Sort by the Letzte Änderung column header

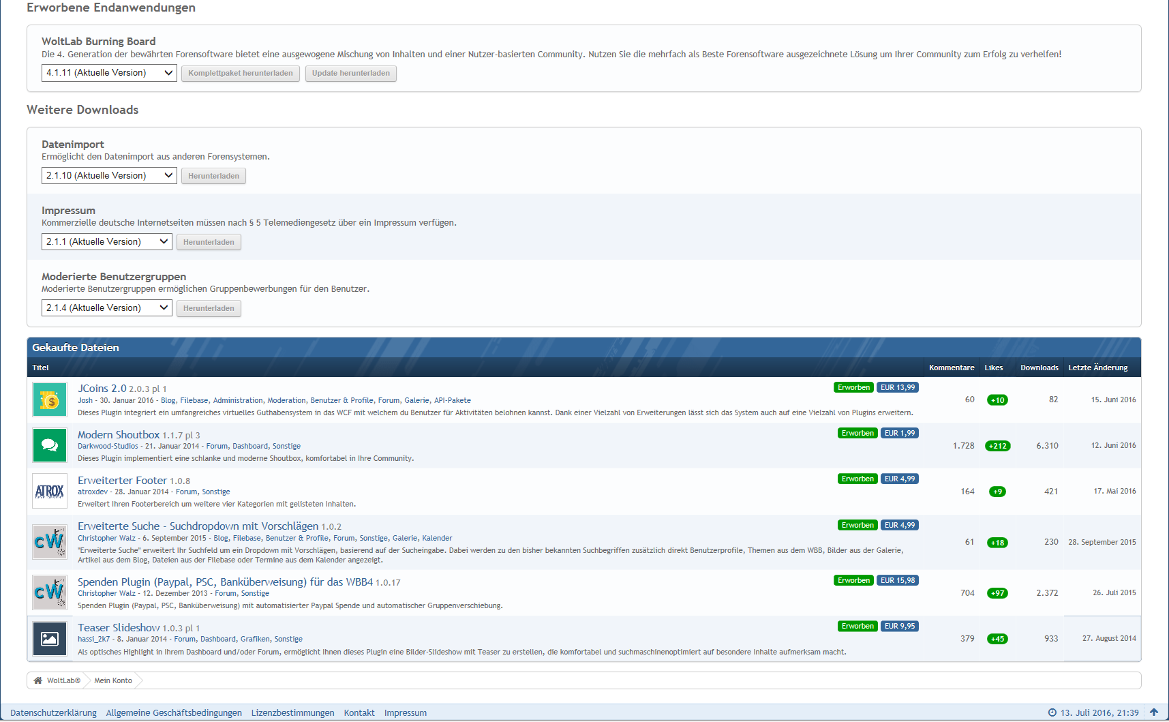(x=1097, y=367)
